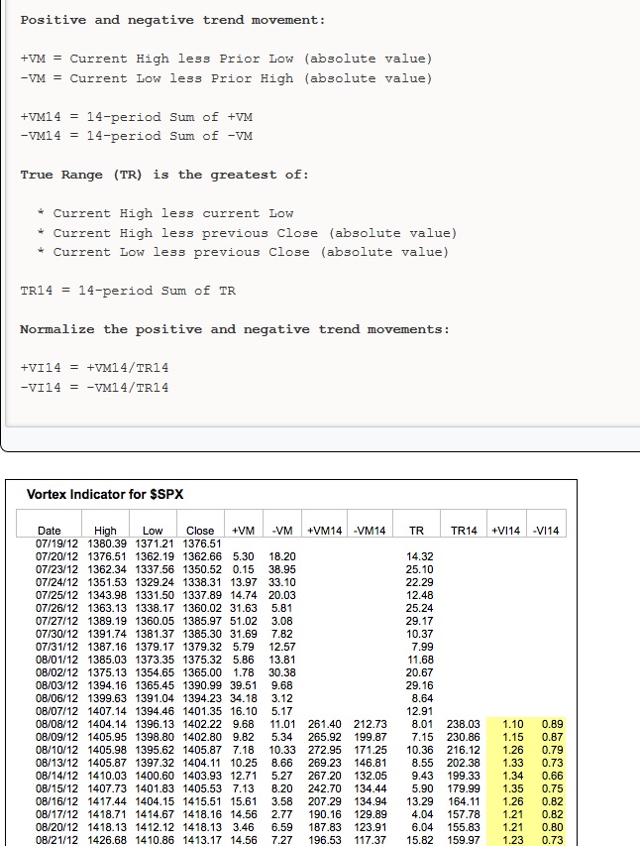The width and height of the screenshot is (640, 846).
Task: Click the -VM14 column header
Action: 370,531
